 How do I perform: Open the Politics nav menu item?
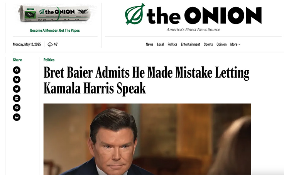pyautogui.click(x=172, y=44)
